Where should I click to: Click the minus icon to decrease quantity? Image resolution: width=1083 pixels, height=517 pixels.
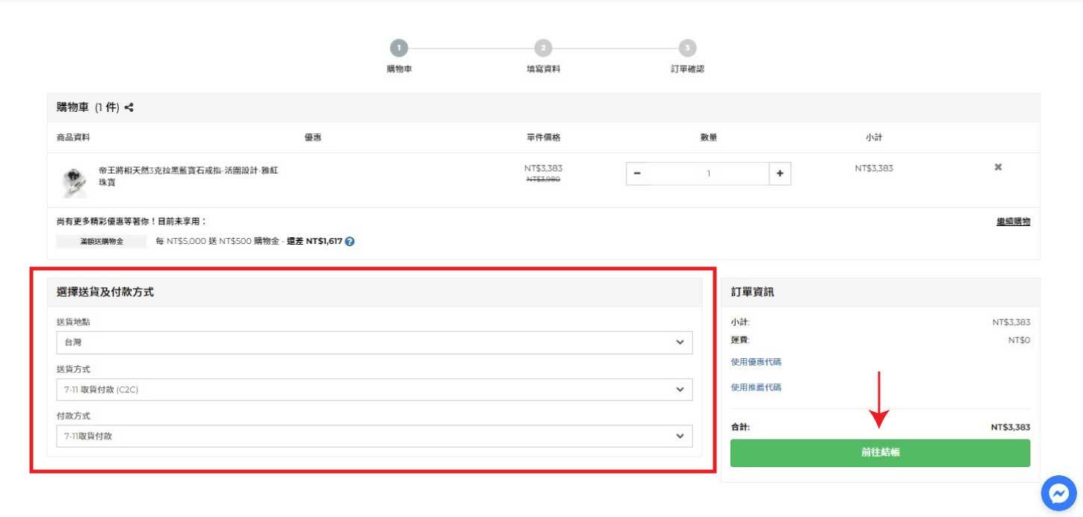click(x=636, y=173)
